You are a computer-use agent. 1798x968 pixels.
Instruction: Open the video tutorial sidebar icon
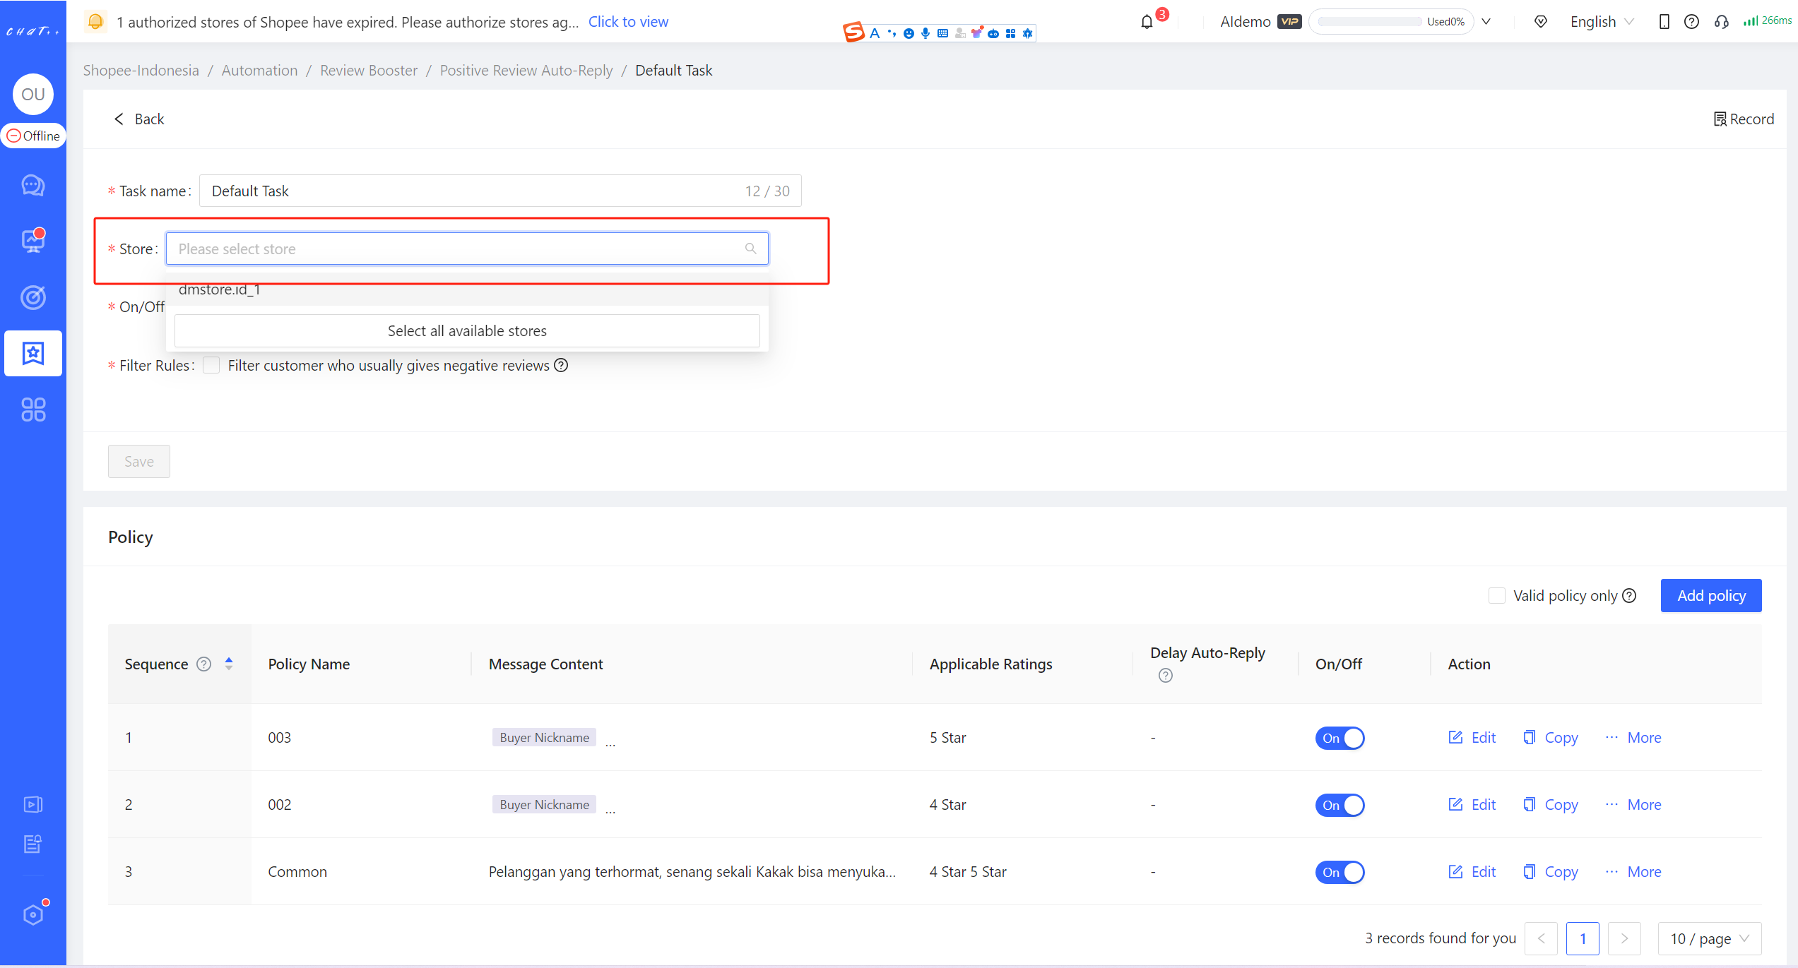coord(33,804)
